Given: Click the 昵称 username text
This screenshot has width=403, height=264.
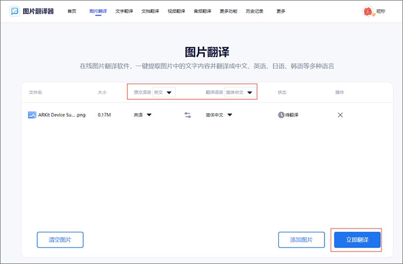Looking at the screenshot, I should point(381,11).
